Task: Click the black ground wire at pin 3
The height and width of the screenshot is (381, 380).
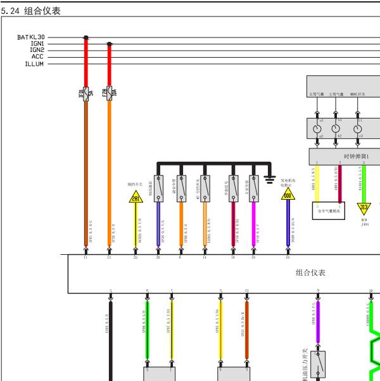Action: (110, 340)
